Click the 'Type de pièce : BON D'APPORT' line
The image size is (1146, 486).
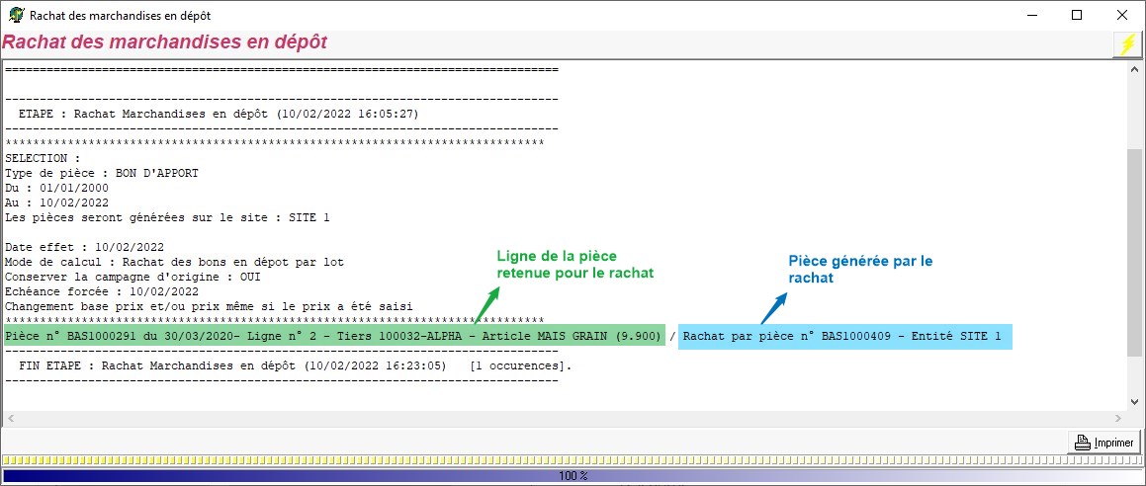pyautogui.click(x=102, y=173)
